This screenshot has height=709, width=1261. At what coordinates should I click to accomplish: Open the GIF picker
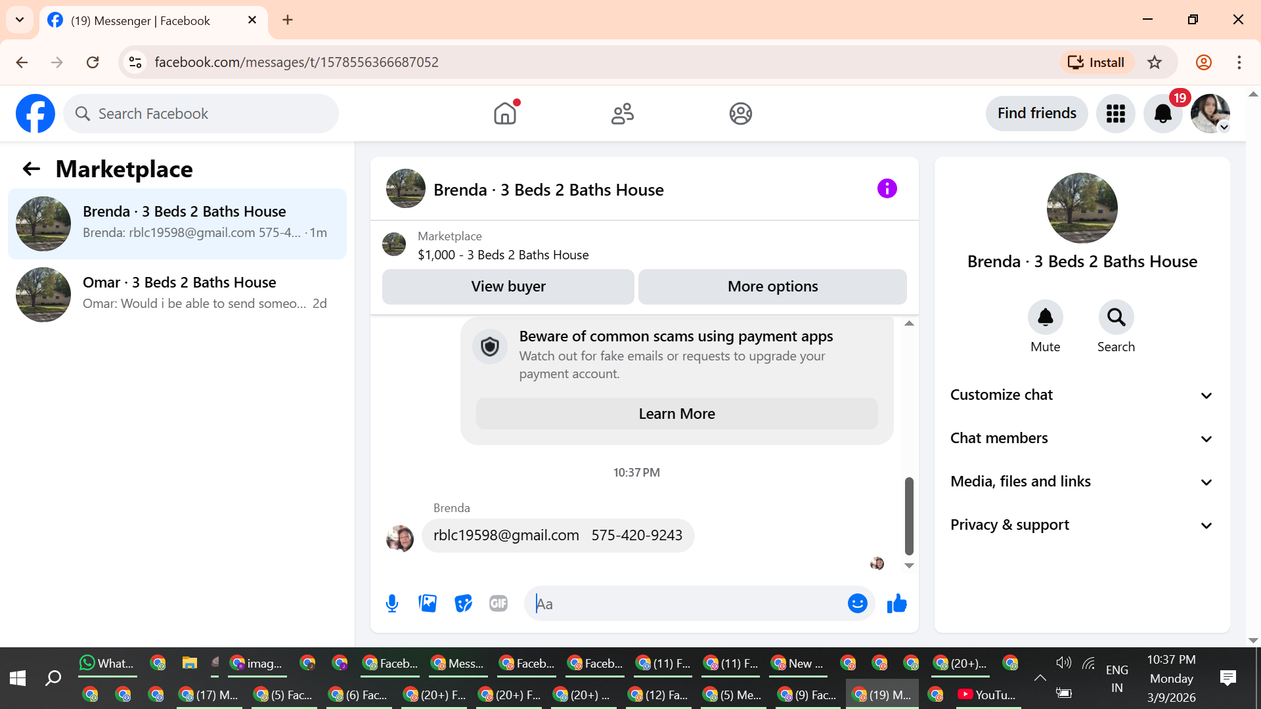click(x=498, y=603)
